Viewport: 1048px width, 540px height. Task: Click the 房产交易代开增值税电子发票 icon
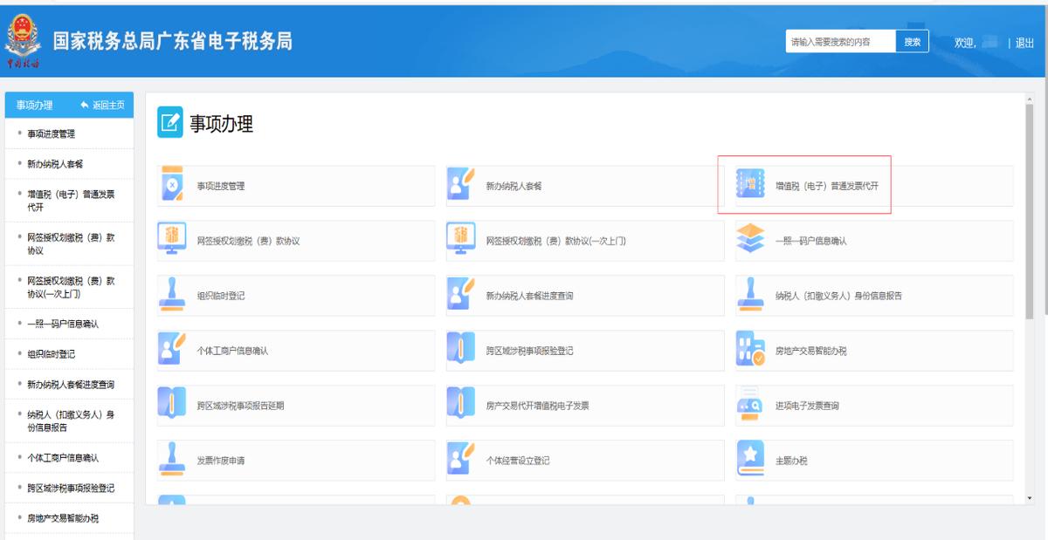pyautogui.click(x=458, y=405)
